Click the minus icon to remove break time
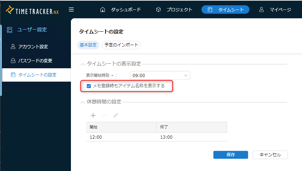The image size is (302, 171). [104, 115]
